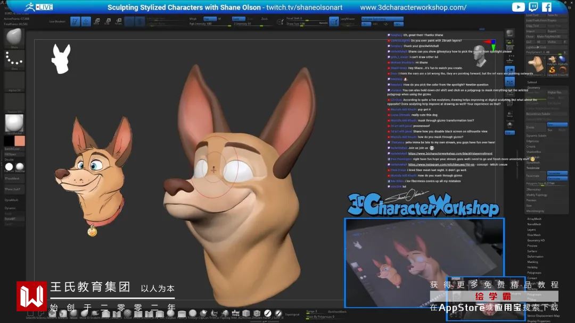Image resolution: width=575 pixels, height=323 pixels.
Task: Open the material sphere picker
Action: pyautogui.click(x=14, y=124)
